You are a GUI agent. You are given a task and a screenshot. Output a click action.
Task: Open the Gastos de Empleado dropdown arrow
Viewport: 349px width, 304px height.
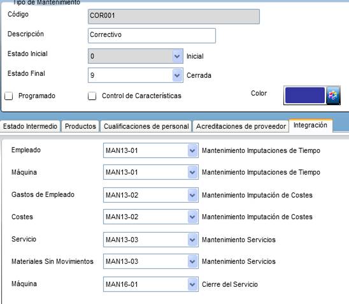(192, 195)
